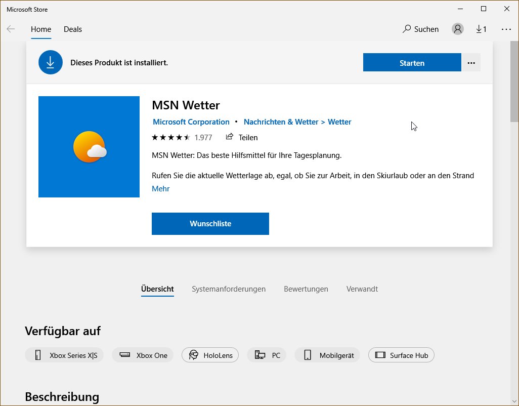This screenshot has width=519, height=406.
Task: Click the MSN Wetter title text
Action: 186,105
